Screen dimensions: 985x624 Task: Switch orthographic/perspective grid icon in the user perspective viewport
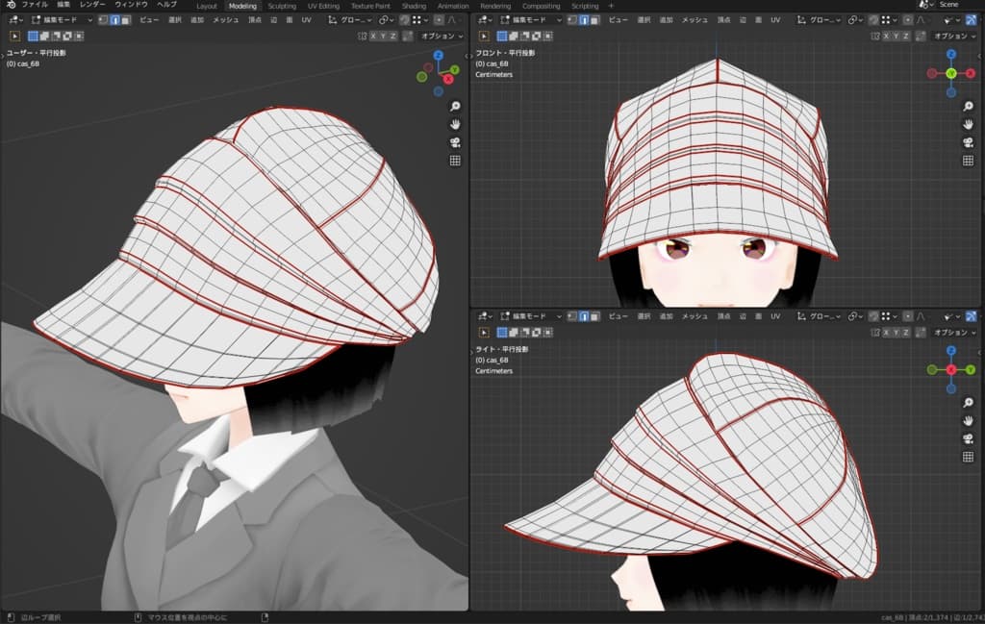(x=455, y=161)
